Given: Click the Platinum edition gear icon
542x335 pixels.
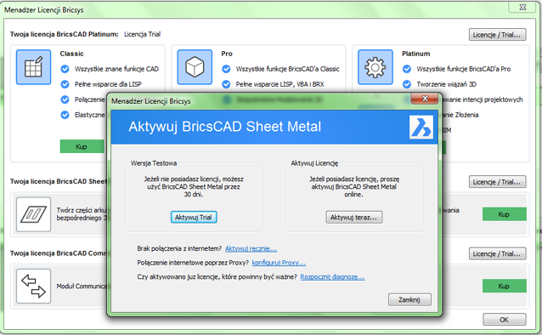Looking at the screenshot, I should pyautogui.click(x=375, y=67).
